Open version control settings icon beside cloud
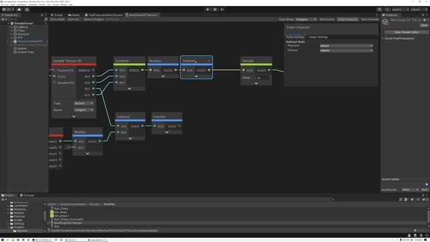 point(27,9)
